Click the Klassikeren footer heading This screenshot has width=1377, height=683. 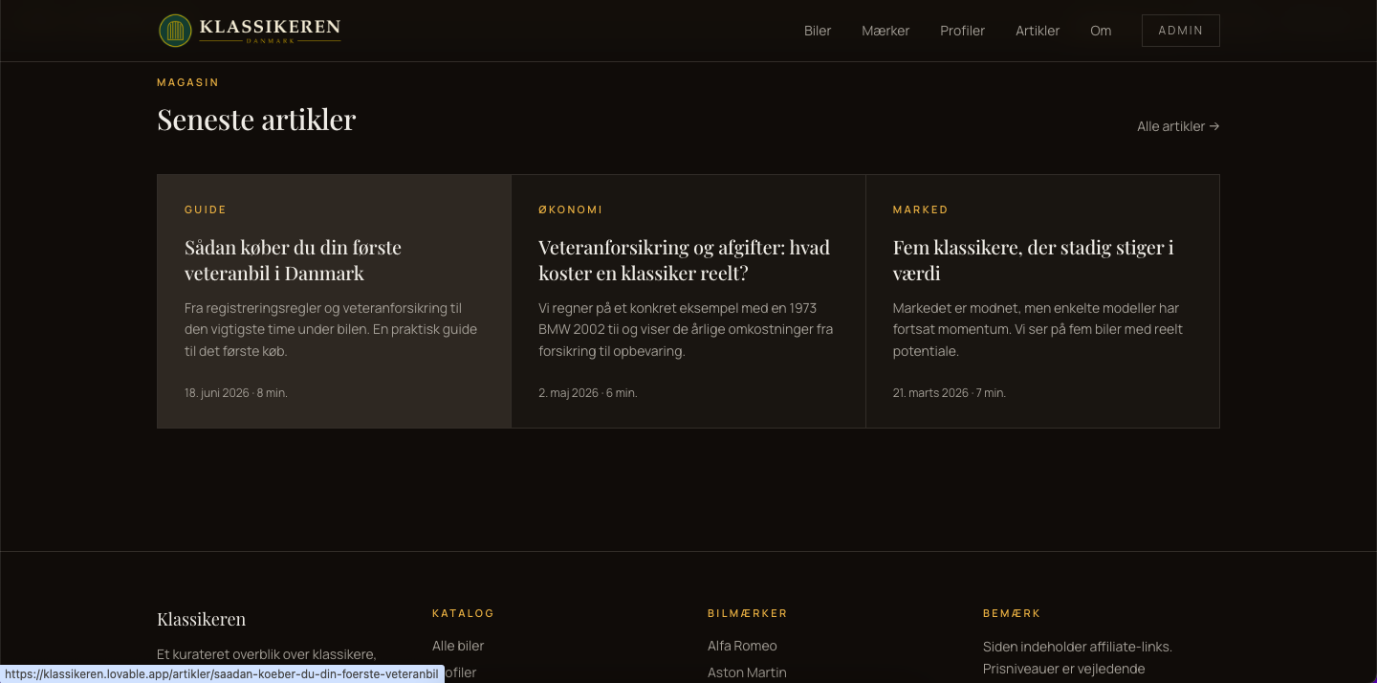pyautogui.click(x=201, y=619)
